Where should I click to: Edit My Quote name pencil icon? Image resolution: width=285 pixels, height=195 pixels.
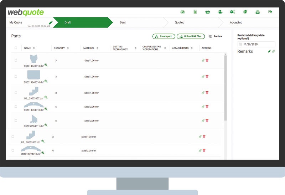click(x=51, y=22)
